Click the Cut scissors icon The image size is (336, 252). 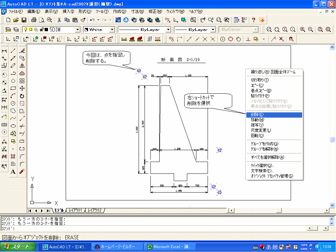tap(59, 20)
